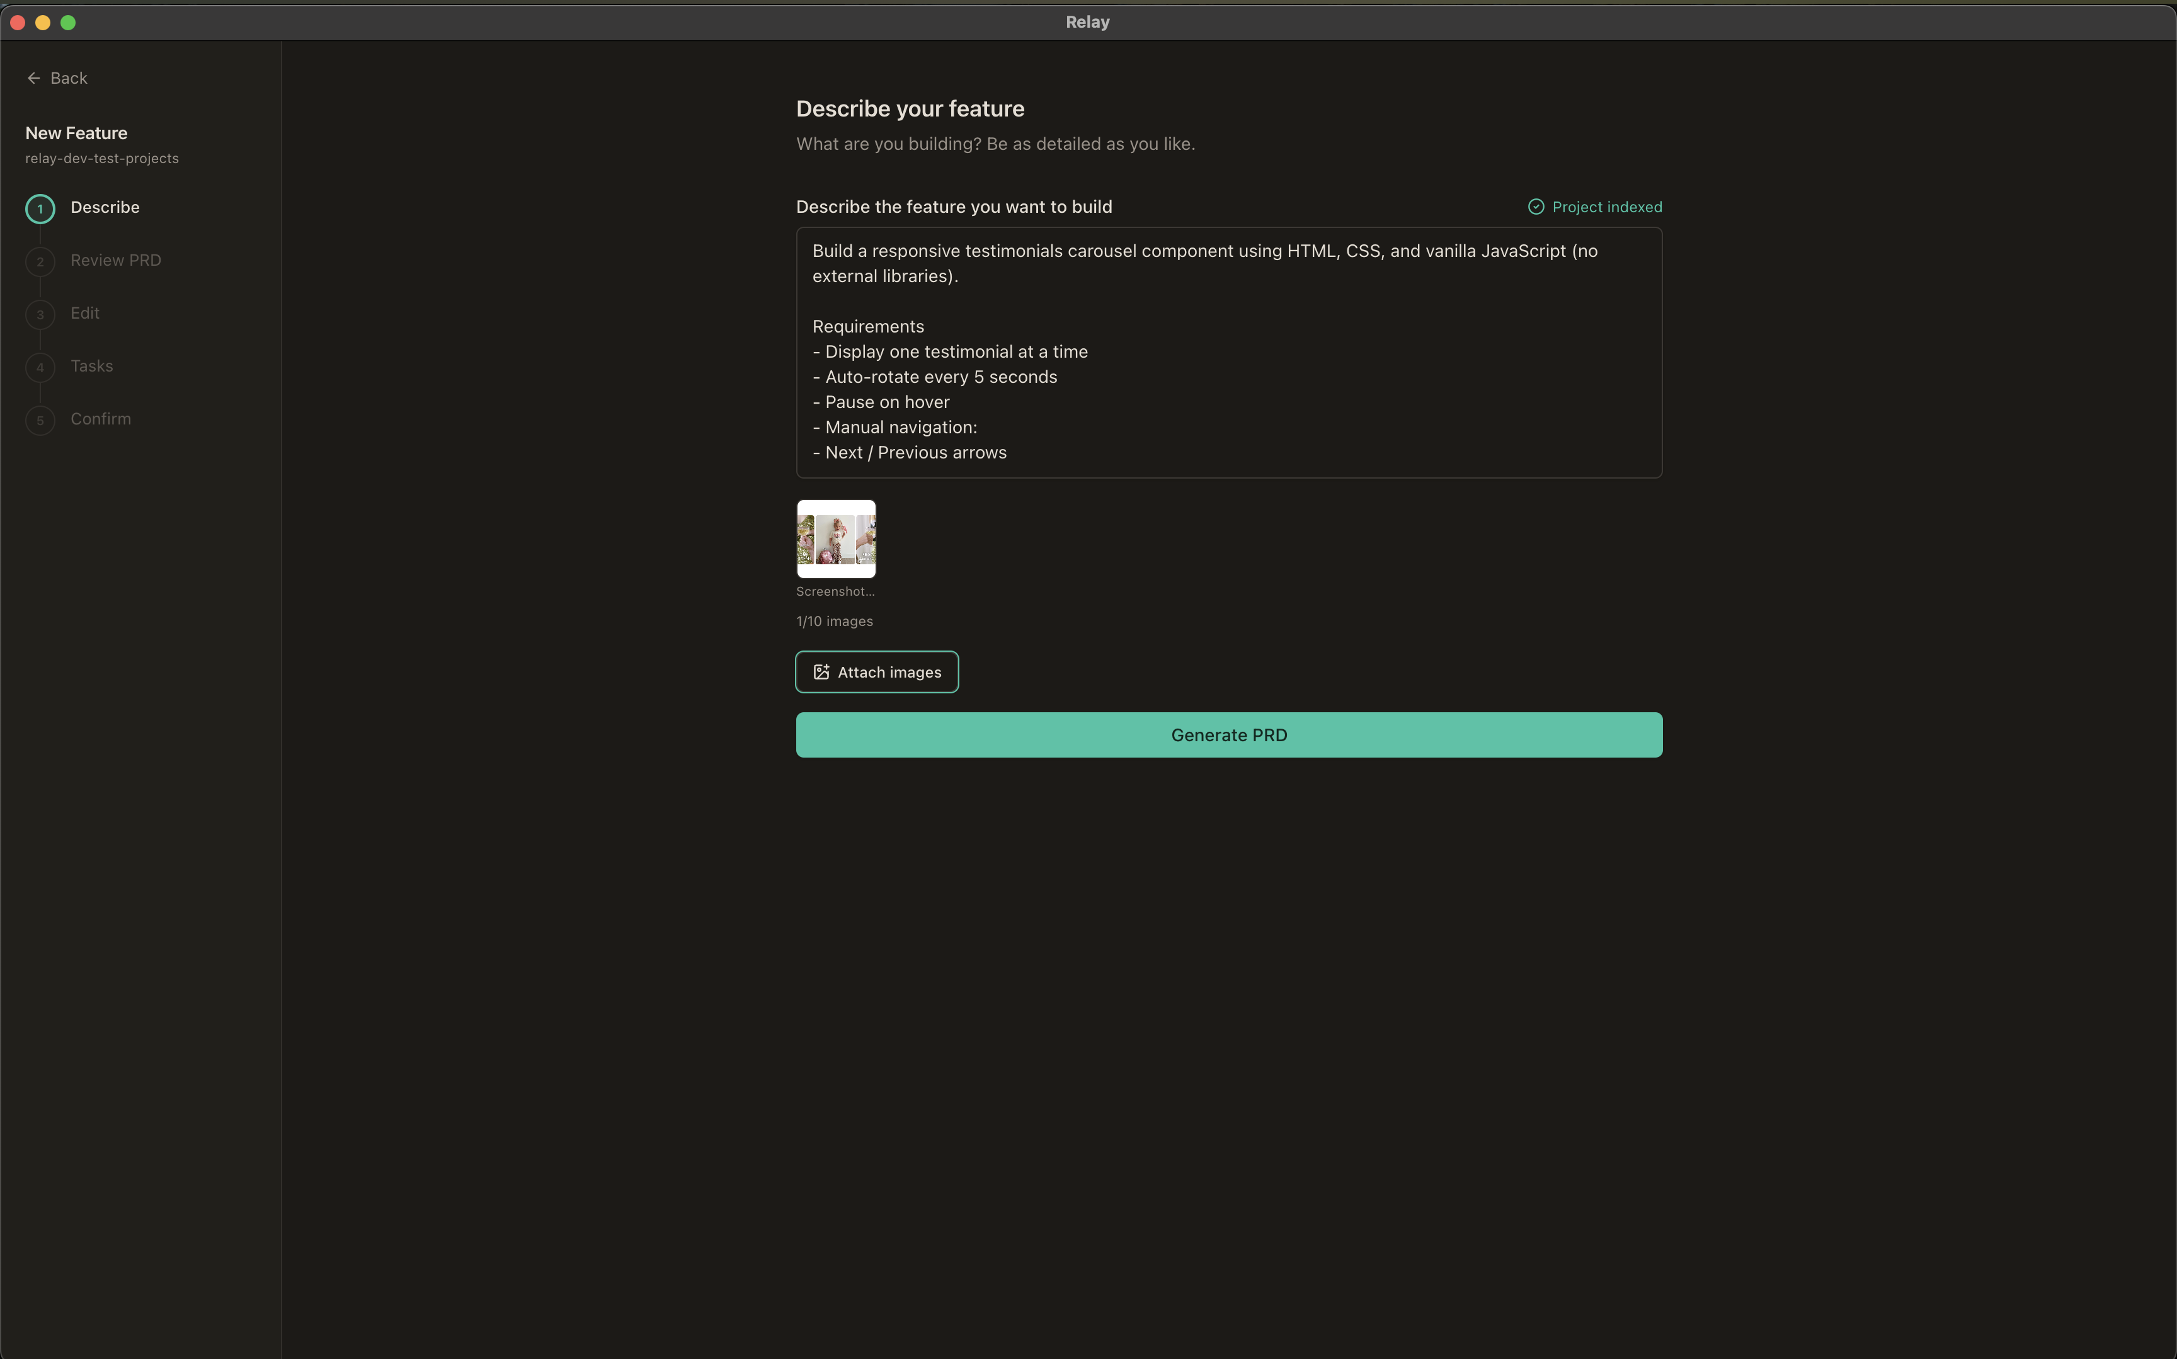Click the Back link text
The width and height of the screenshot is (2177, 1359).
click(69, 78)
